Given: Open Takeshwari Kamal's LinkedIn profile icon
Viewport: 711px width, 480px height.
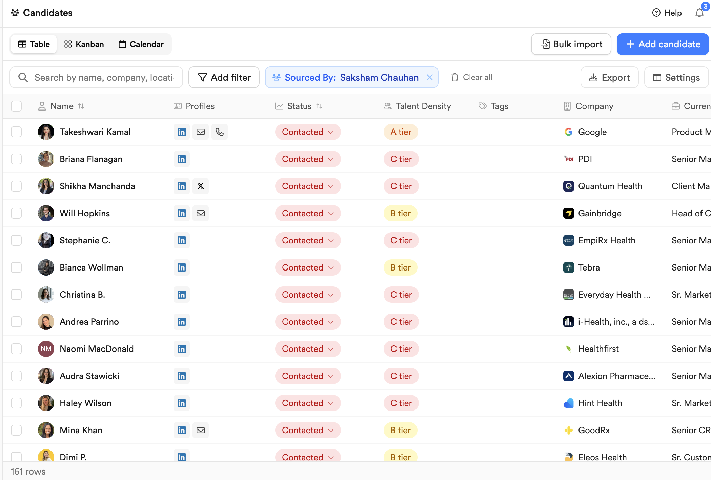Looking at the screenshot, I should coord(182,132).
